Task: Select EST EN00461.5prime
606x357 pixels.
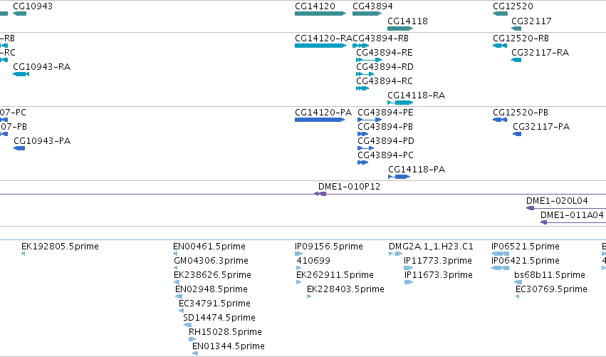Action: [x=209, y=247]
